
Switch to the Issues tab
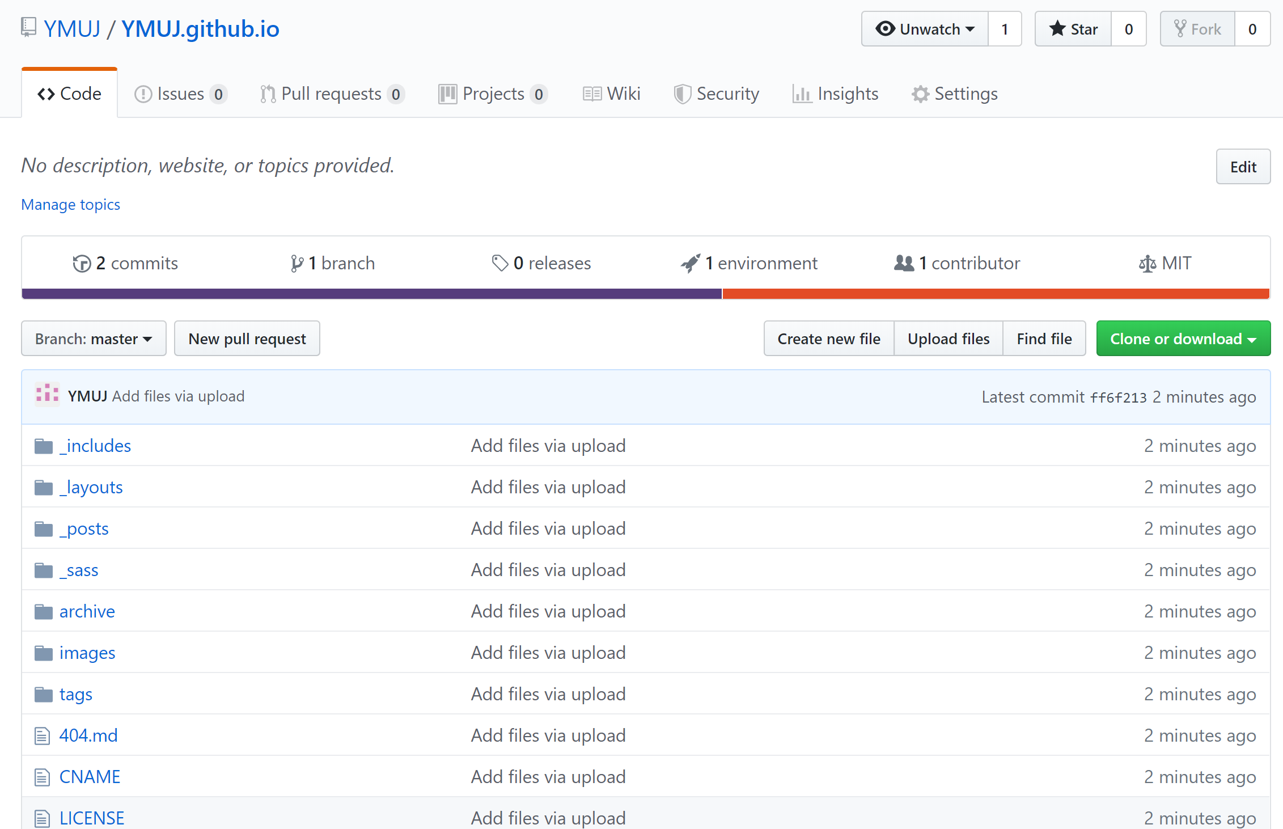(x=180, y=94)
